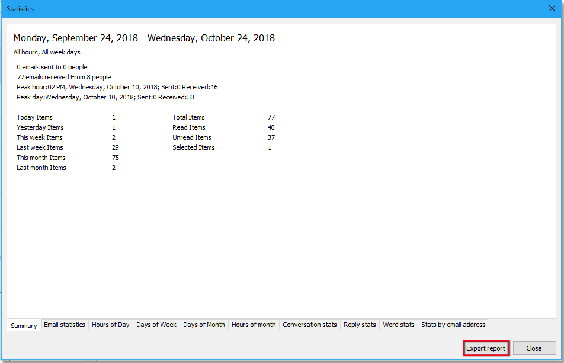This screenshot has height=363, width=564.
Task: Click the Peak hour statistics line
Action: pos(116,86)
